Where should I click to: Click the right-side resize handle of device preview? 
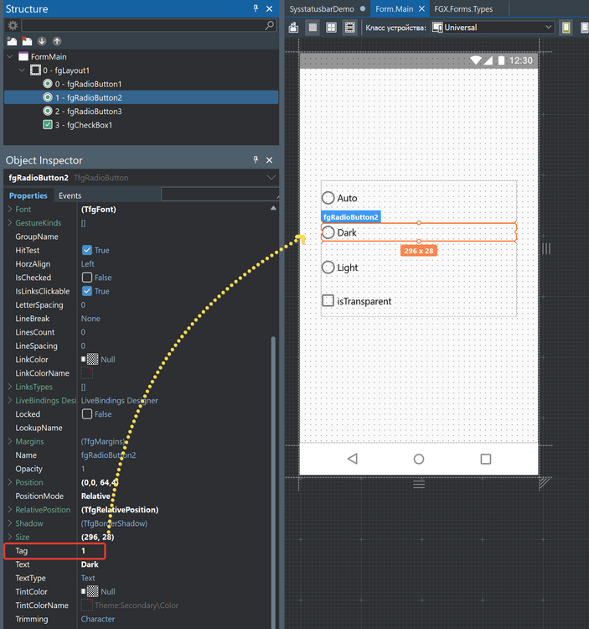[546, 249]
